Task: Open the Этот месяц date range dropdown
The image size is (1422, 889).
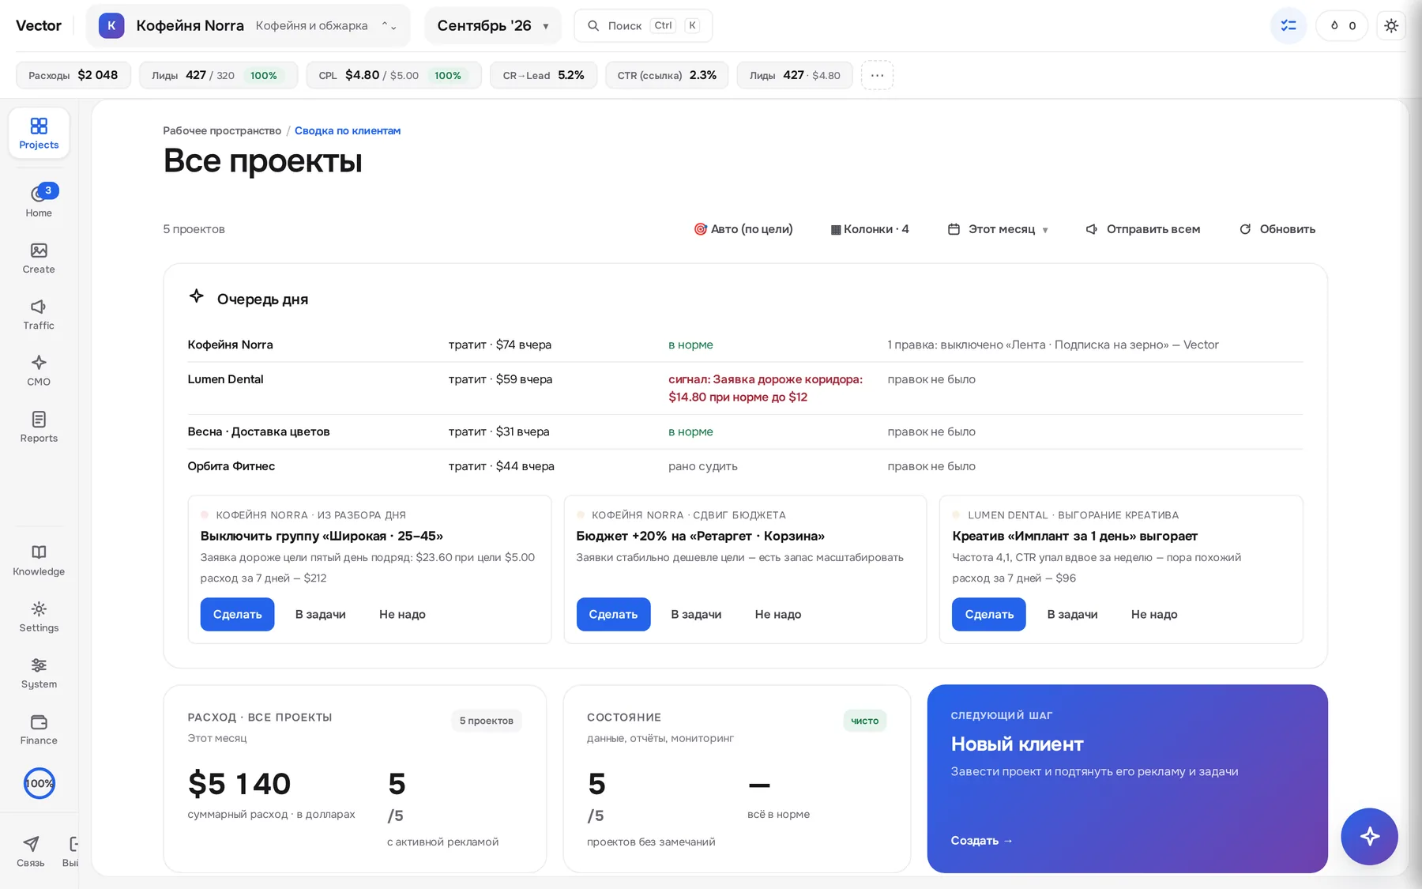Action: [998, 229]
